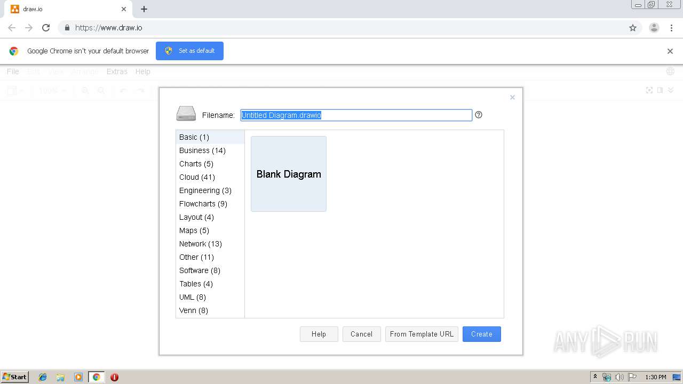The height and width of the screenshot is (384, 683).
Task: Click the browser forward arrow
Action: point(29,28)
